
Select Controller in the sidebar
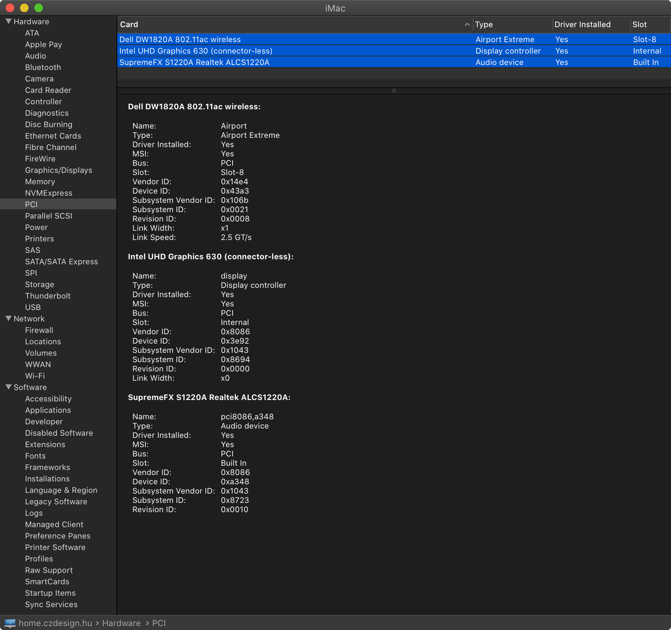point(43,101)
